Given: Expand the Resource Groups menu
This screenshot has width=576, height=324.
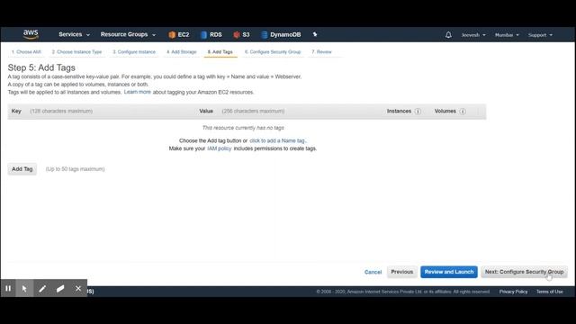Looking at the screenshot, I should (128, 34).
